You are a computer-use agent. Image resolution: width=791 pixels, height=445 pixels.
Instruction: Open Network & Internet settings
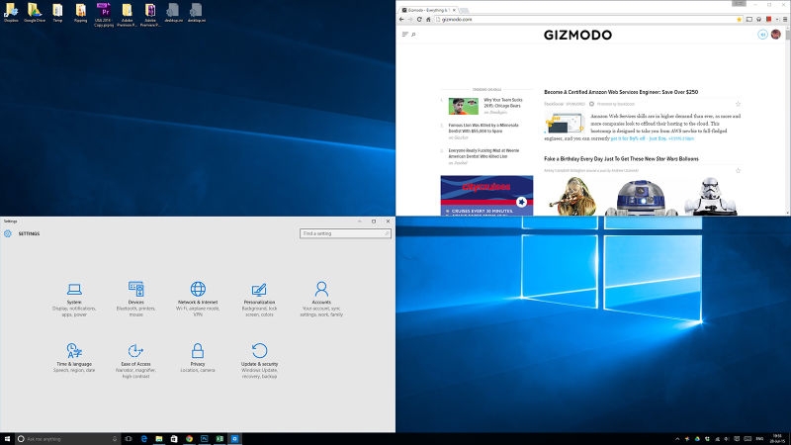click(198, 300)
